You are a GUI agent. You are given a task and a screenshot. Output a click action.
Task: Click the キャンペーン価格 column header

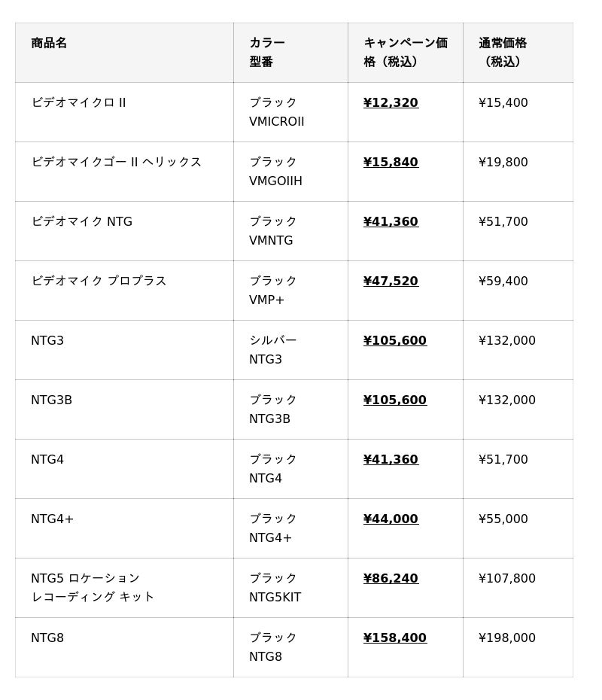[x=405, y=53]
